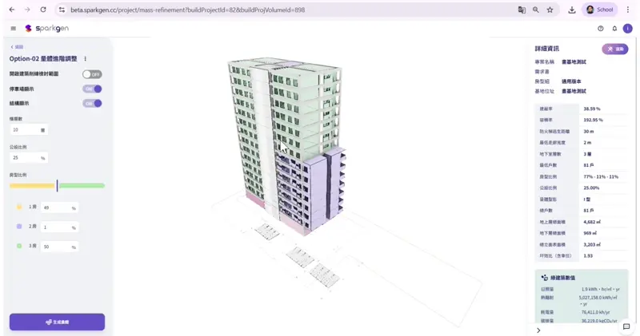Open the three-dot menu next to Option-02 title
The height and width of the screenshot is (336, 640).
86,58
